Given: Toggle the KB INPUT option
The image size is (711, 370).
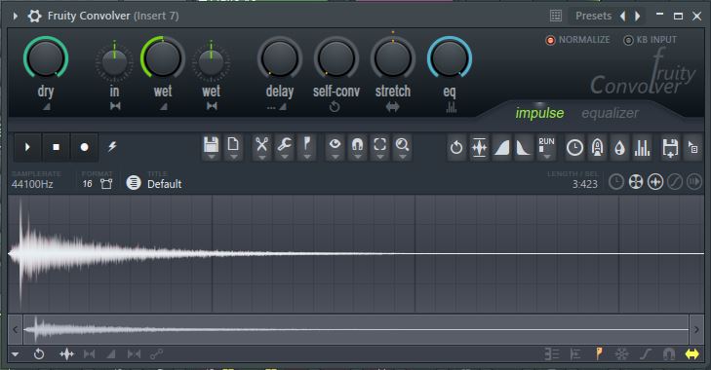Looking at the screenshot, I should pos(651,40).
